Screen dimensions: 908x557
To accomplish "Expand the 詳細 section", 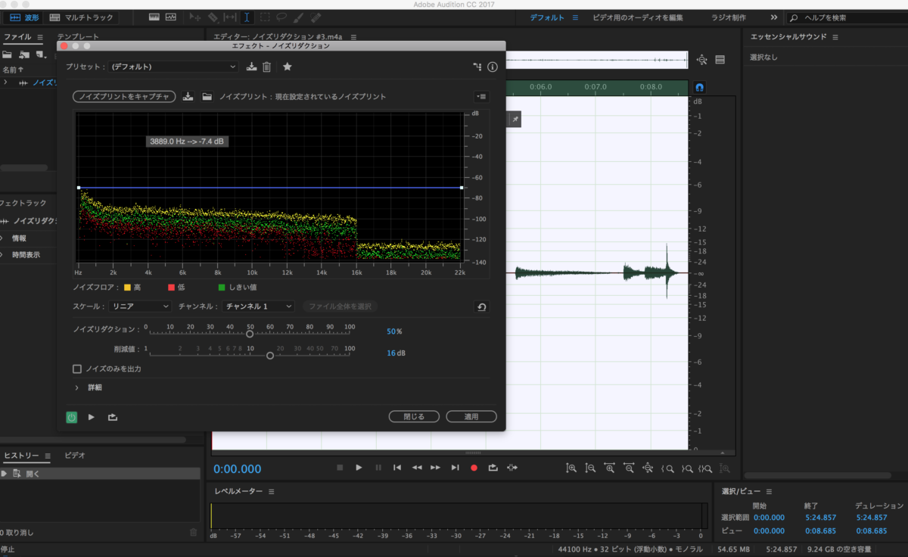I will coord(77,387).
